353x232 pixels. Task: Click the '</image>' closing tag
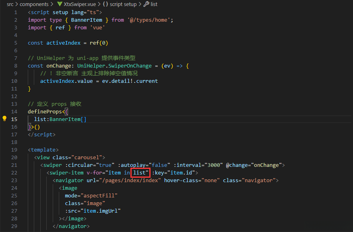pyautogui.click(x=74, y=219)
